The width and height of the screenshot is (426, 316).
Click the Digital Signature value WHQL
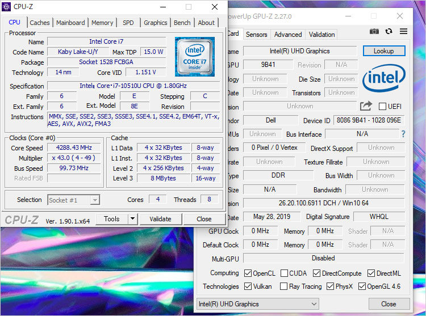click(x=379, y=217)
